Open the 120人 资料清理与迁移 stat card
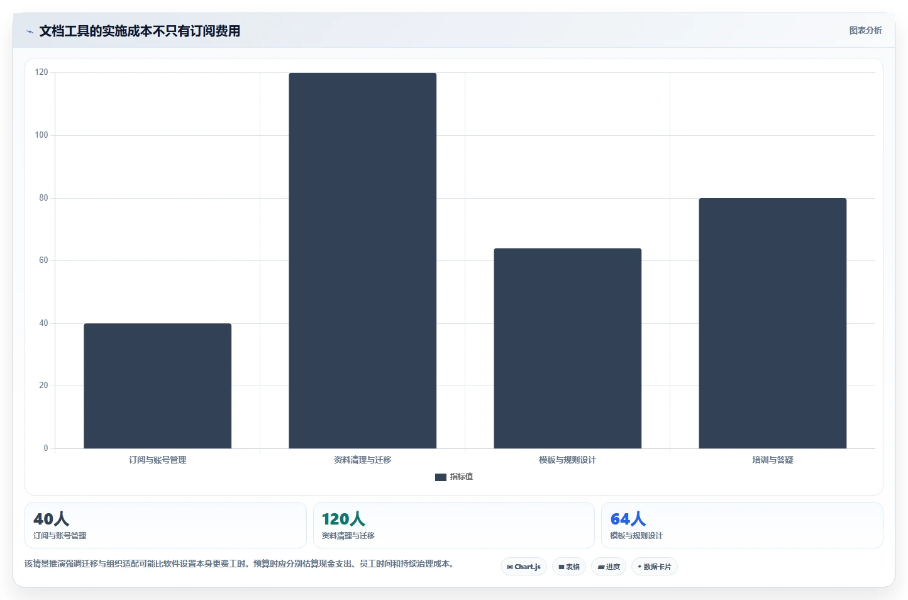 pyautogui.click(x=454, y=525)
